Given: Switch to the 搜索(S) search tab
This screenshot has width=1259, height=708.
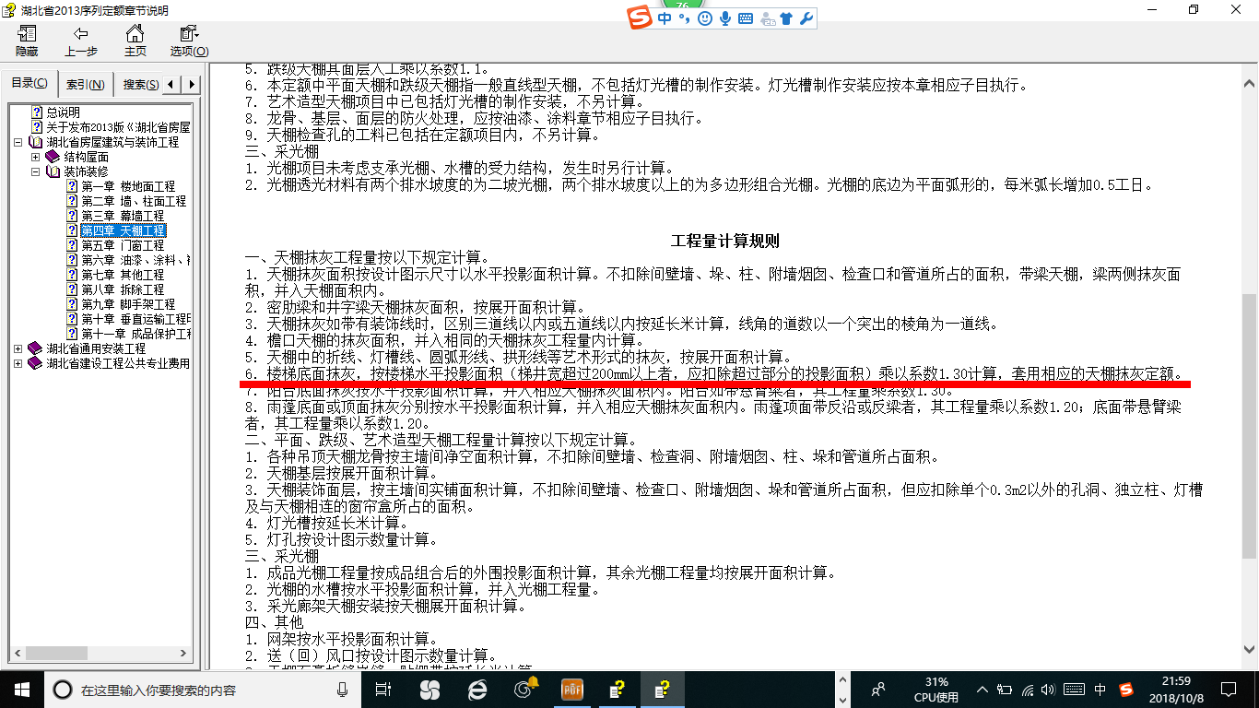Looking at the screenshot, I should 140,85.
